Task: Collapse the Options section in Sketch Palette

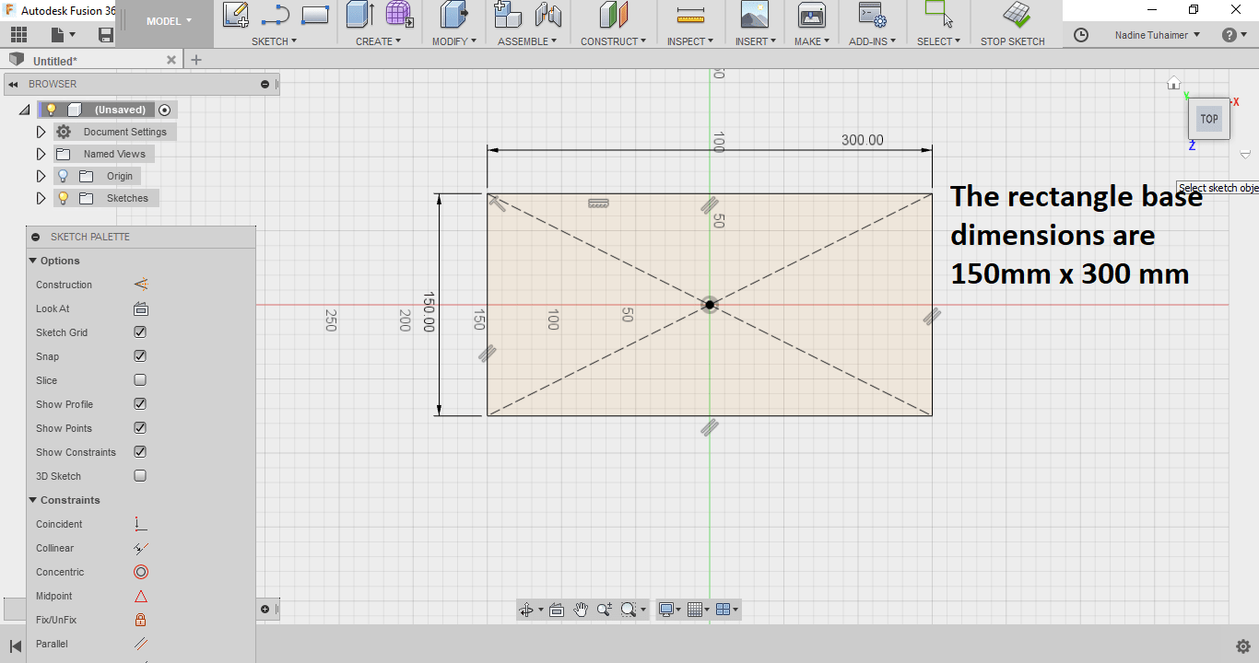Action: click(32, 261)
